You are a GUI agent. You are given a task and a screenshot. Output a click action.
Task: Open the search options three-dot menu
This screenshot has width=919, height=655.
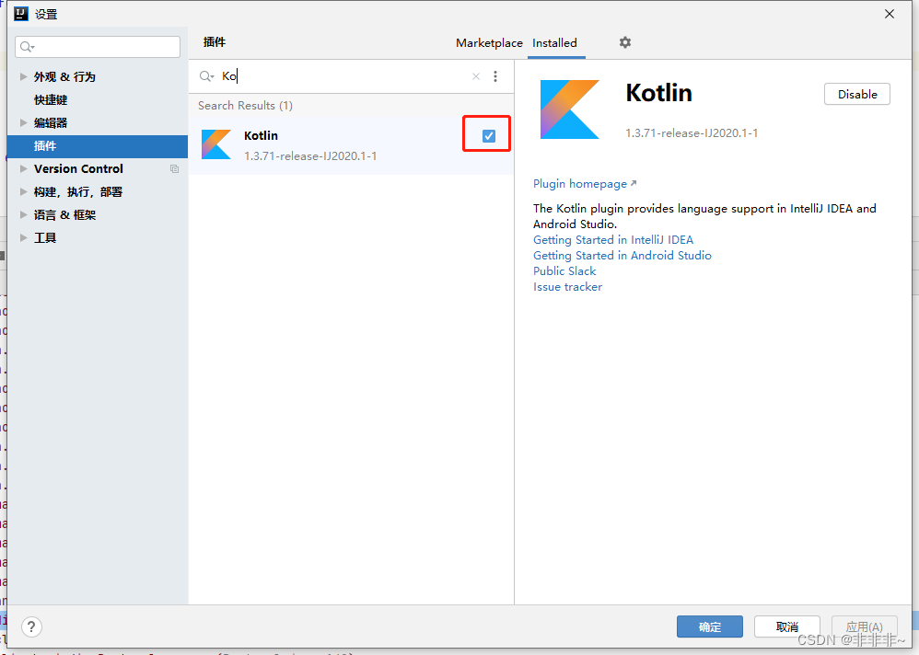[495, 76]
